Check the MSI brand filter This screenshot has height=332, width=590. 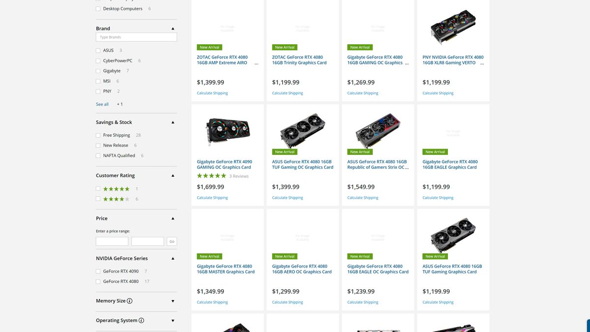(98, 81)
